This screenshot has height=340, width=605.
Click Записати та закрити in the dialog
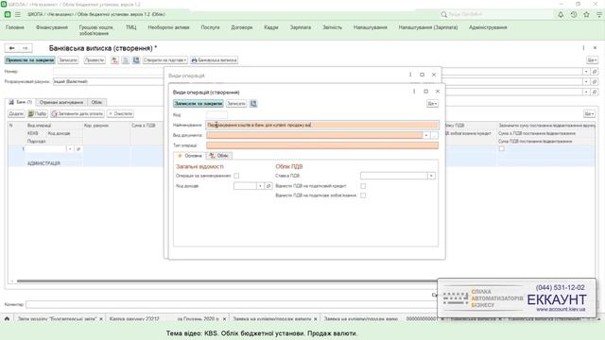pyautogui.click(x=199, y=103)
